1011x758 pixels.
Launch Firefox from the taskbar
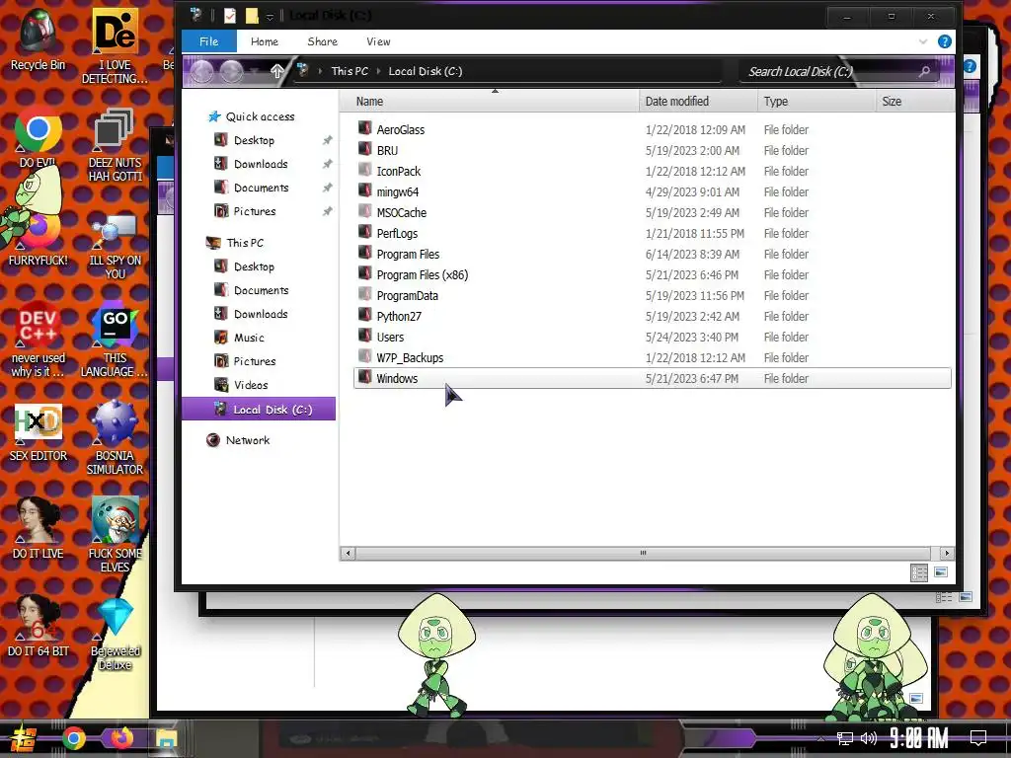tap(121, 738)
